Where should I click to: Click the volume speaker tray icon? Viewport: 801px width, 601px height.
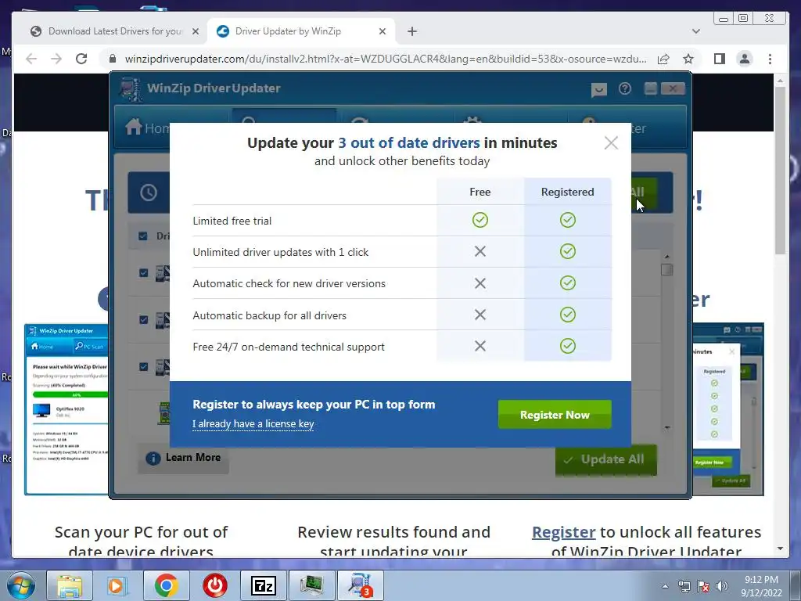pos(721,586)
